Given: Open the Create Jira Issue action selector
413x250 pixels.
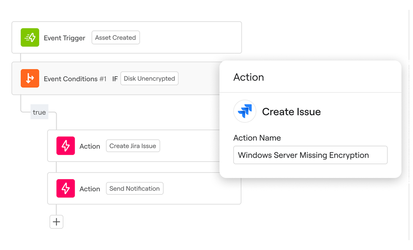Looking at the screenshot, I should click(133, 146).
